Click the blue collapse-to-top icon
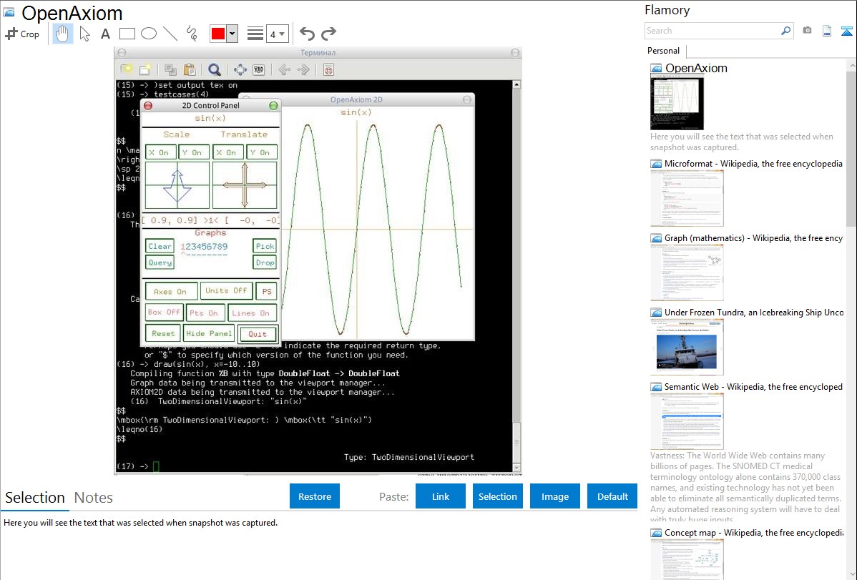The image size is (857, 580). 846,31
